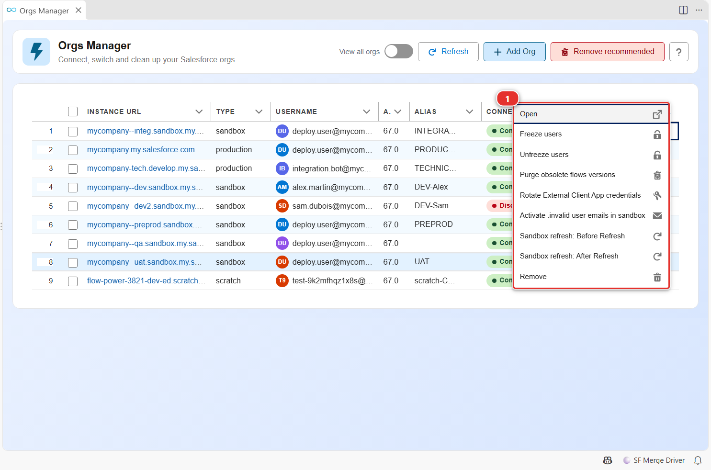The width and height of the screenshot is (711, 470).
Task: Click the Unfreeze users unlock icon
Action: coord(657,155)
